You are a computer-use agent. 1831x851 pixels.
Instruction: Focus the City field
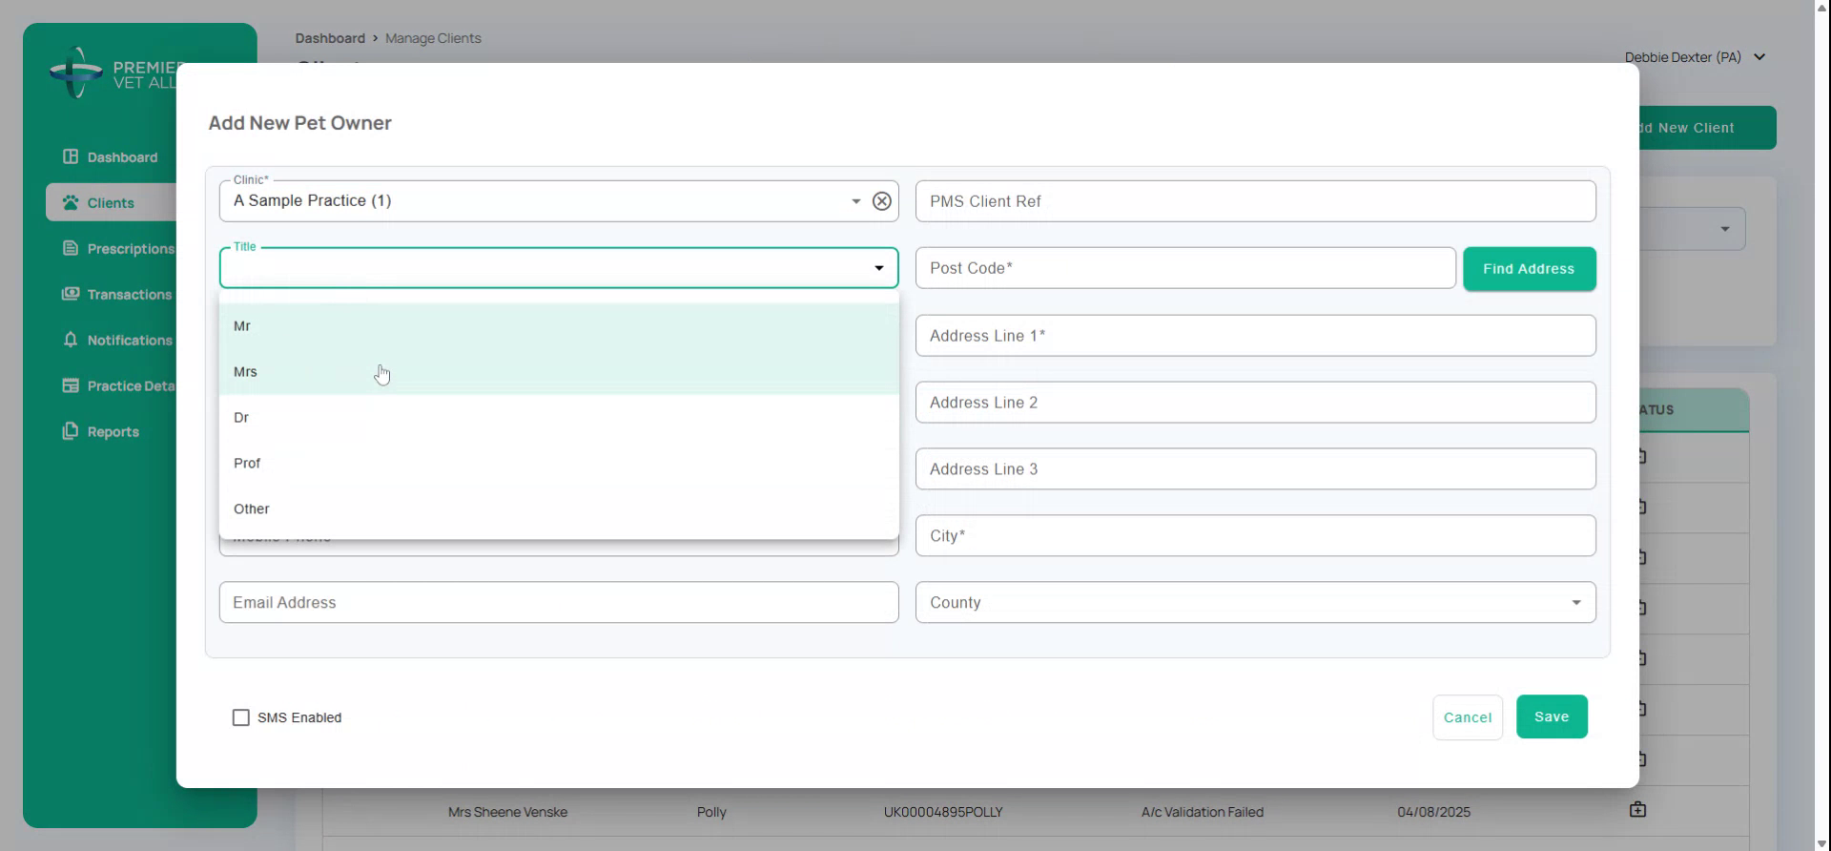pyautogui.click(x=1255, y=536)
